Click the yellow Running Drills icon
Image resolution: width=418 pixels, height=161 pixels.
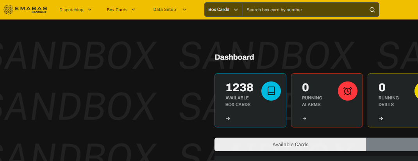pos(416,91)
